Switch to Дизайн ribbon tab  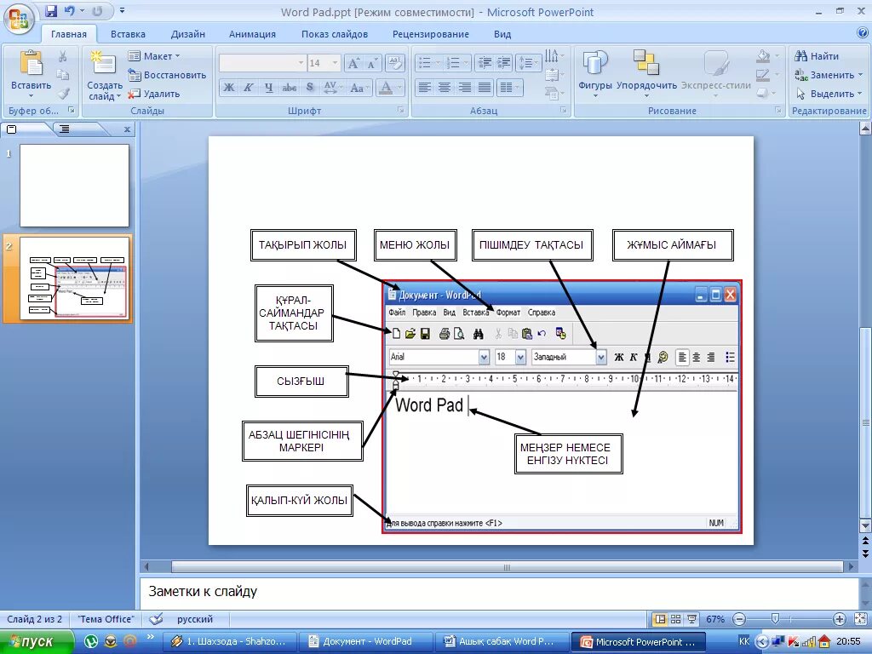[x=188, y=34]
